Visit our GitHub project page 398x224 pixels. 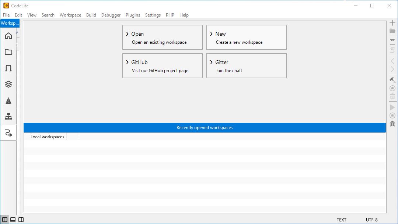click(163, 65)
